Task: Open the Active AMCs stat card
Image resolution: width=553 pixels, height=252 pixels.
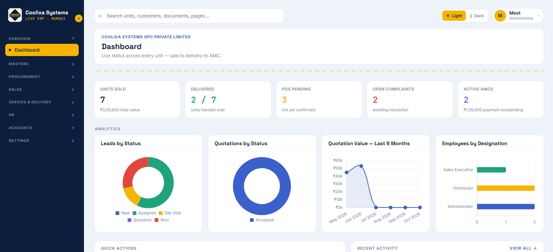Action: coord(501,100)
